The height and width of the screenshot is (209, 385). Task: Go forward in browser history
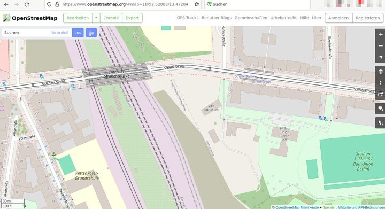pos(17,4)
